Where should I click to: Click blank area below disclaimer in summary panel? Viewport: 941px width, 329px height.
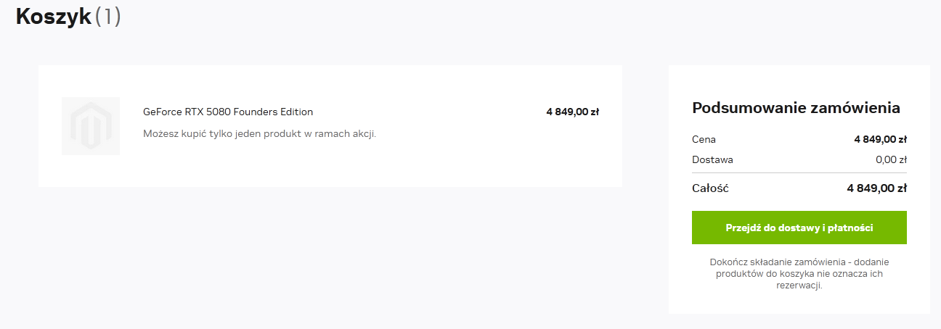click(799, 303)
